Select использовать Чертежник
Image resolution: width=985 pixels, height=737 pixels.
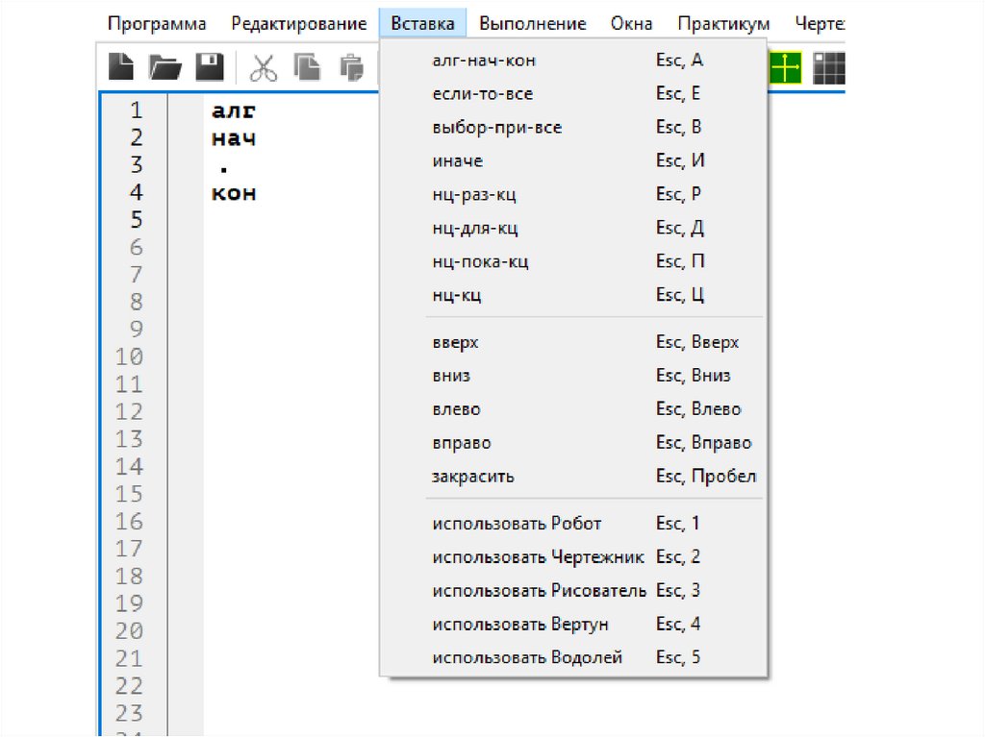coord(573,557)
